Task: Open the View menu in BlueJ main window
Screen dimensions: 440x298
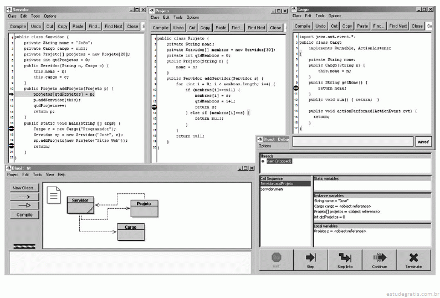Action: [50, 174]
